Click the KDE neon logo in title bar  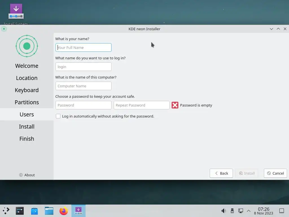coord(4,29)
